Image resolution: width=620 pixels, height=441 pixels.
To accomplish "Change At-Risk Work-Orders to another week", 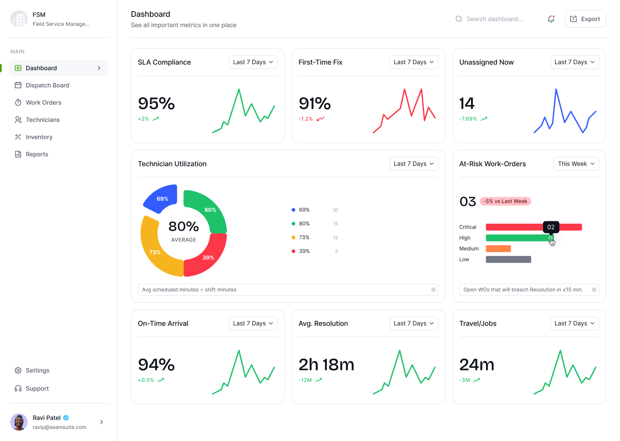I will click(576, 164).
